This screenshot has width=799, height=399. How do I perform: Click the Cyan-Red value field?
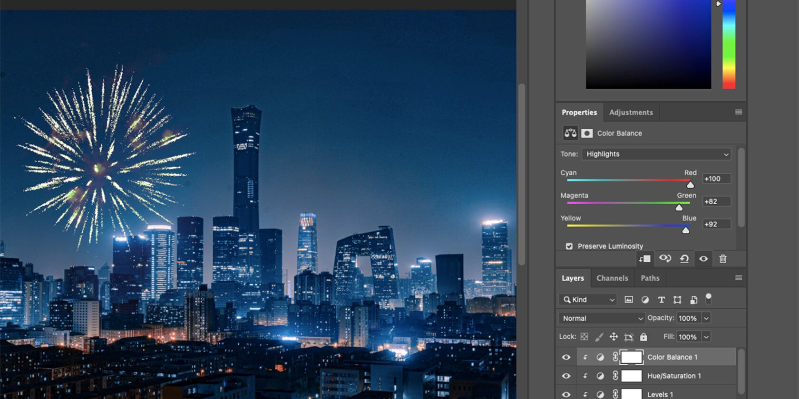click(716, 179)
